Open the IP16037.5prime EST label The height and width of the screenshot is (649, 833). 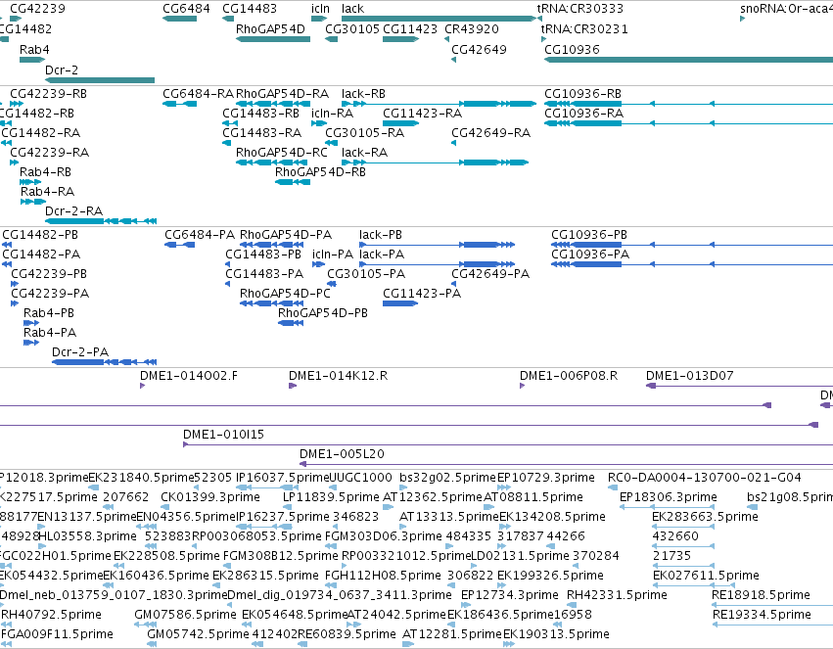[x=283, y=478]
